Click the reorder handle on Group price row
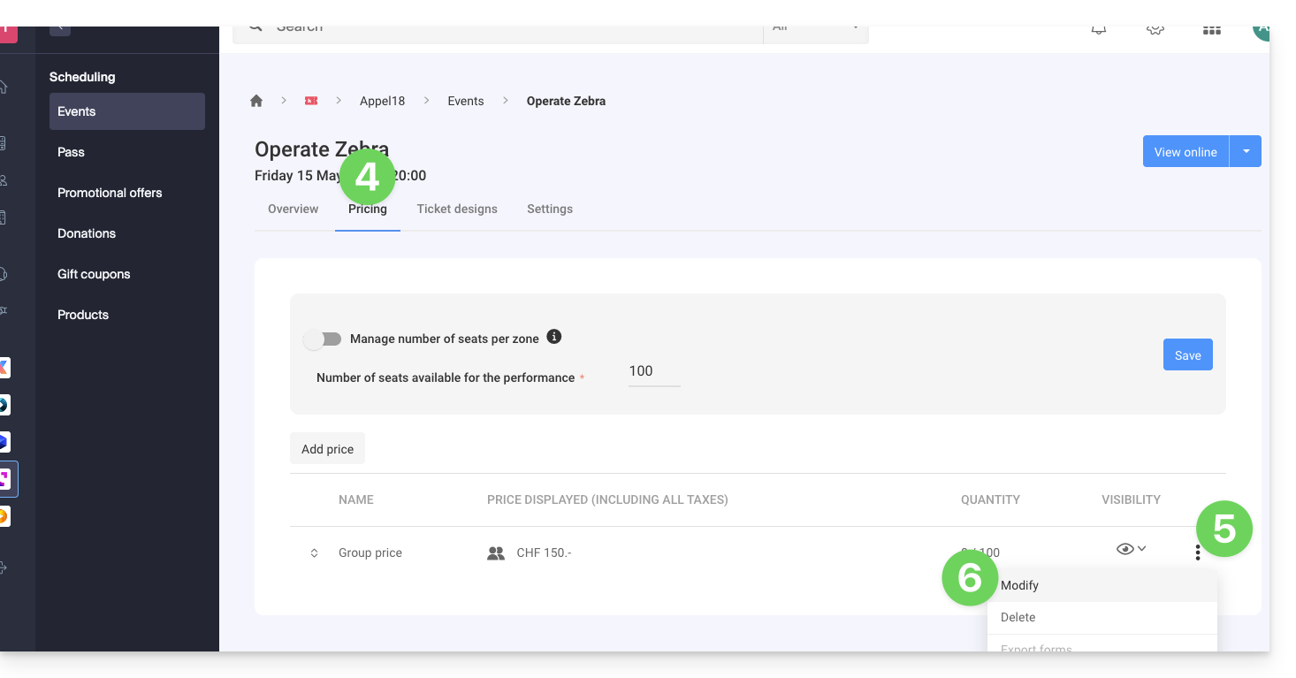This screenshot has height=678, width=1296. click(x=314, y=553)
